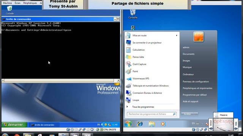243x136 pixels.
Task: Select Visionneuse XPS in Start menu
Action: pos(152,79)
